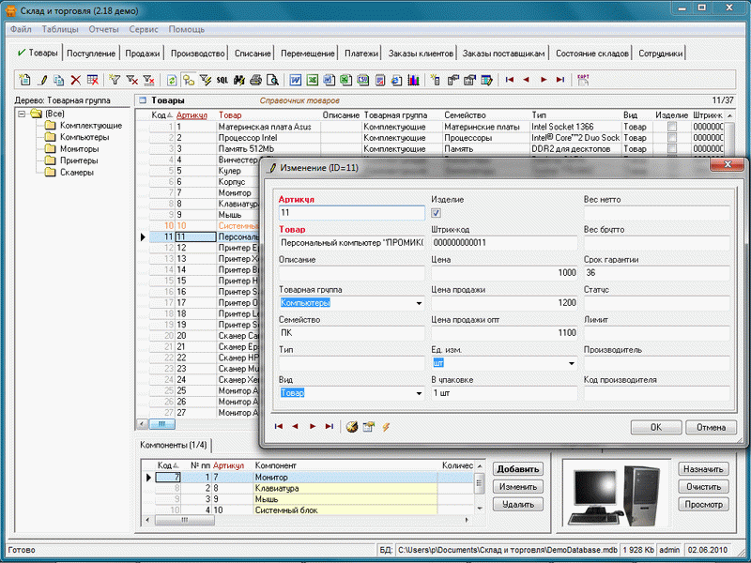Open the Товарная группа dropdown

[418, 303]
